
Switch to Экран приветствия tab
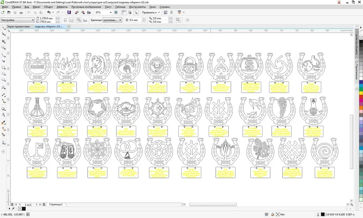click(18, 27)
